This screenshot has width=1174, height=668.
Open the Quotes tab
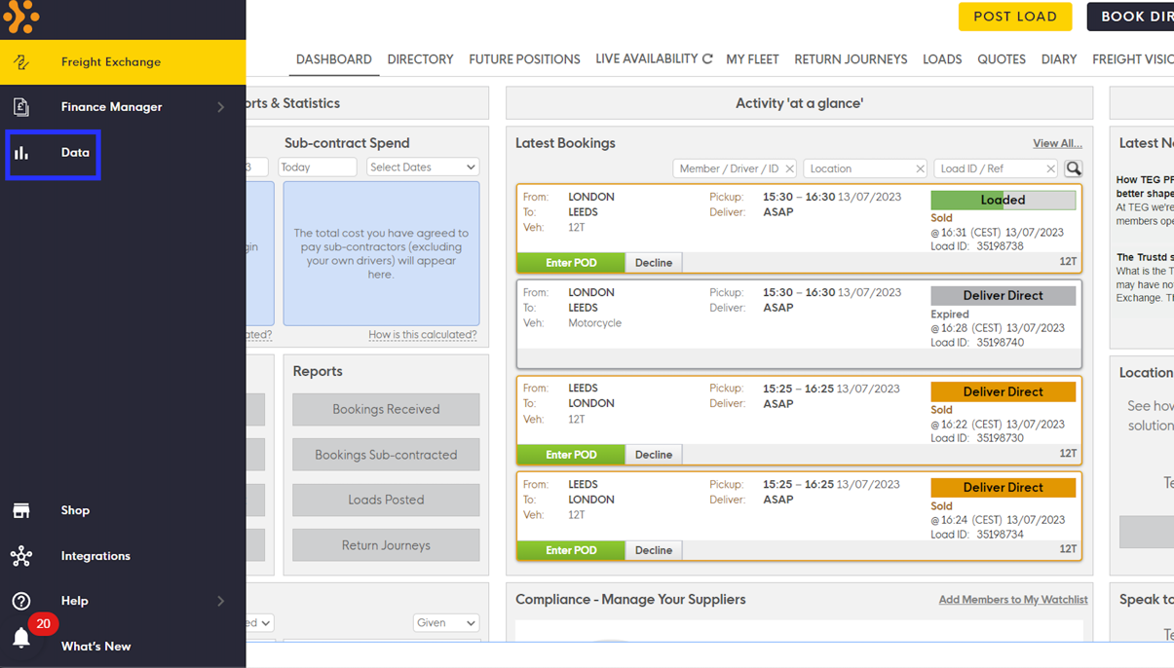point(1002,59)
